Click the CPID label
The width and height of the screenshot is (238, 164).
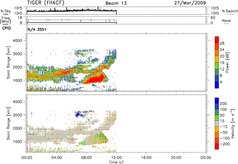(x=7, y=28)
